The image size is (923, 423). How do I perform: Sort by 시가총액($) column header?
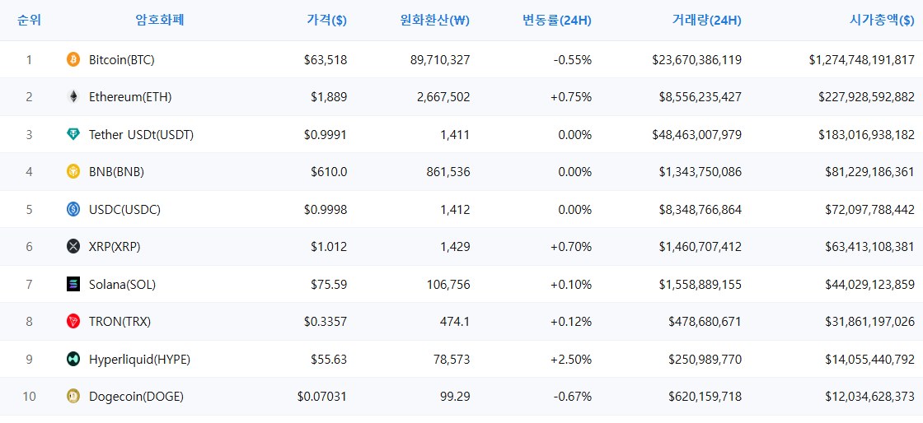[x=883, y=21]
